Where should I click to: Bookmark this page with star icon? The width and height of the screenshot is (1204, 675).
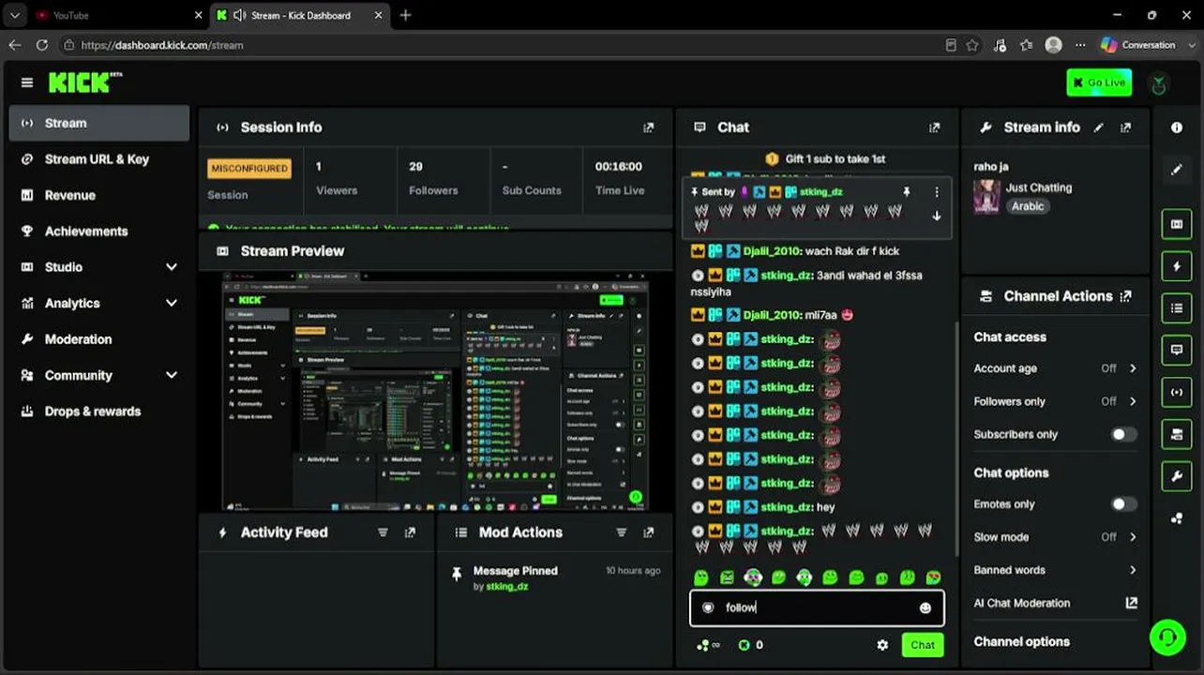coord(972,45)
